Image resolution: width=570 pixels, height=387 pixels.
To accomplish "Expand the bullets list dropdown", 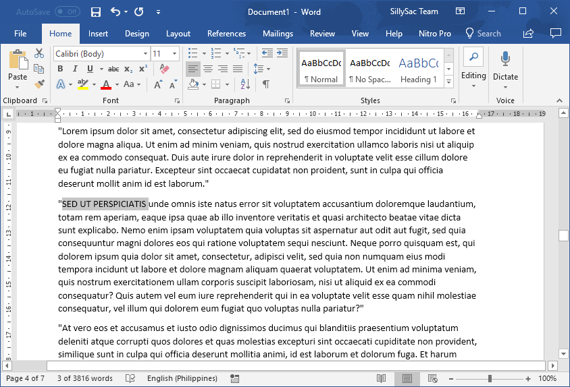I will pyautogui.click(x=204, y=54).
